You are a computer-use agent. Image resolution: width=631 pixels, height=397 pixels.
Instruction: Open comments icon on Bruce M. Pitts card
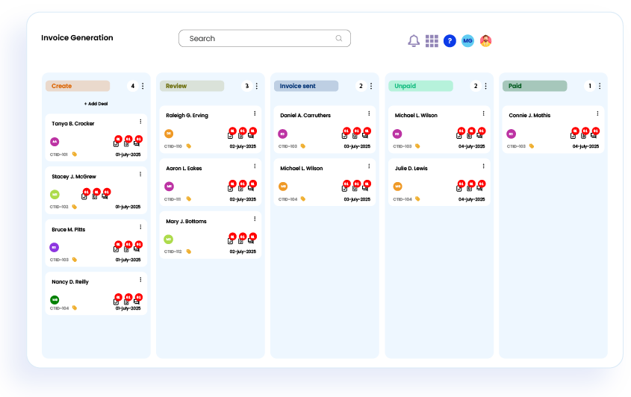(137, 249)
